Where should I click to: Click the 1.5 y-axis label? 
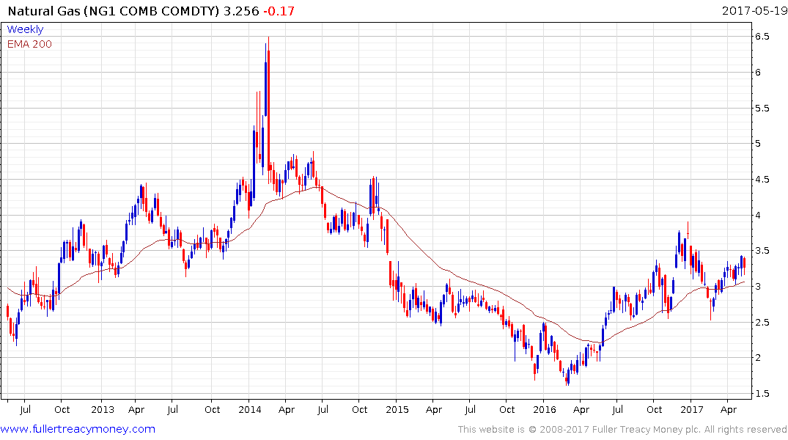[762, 394]
